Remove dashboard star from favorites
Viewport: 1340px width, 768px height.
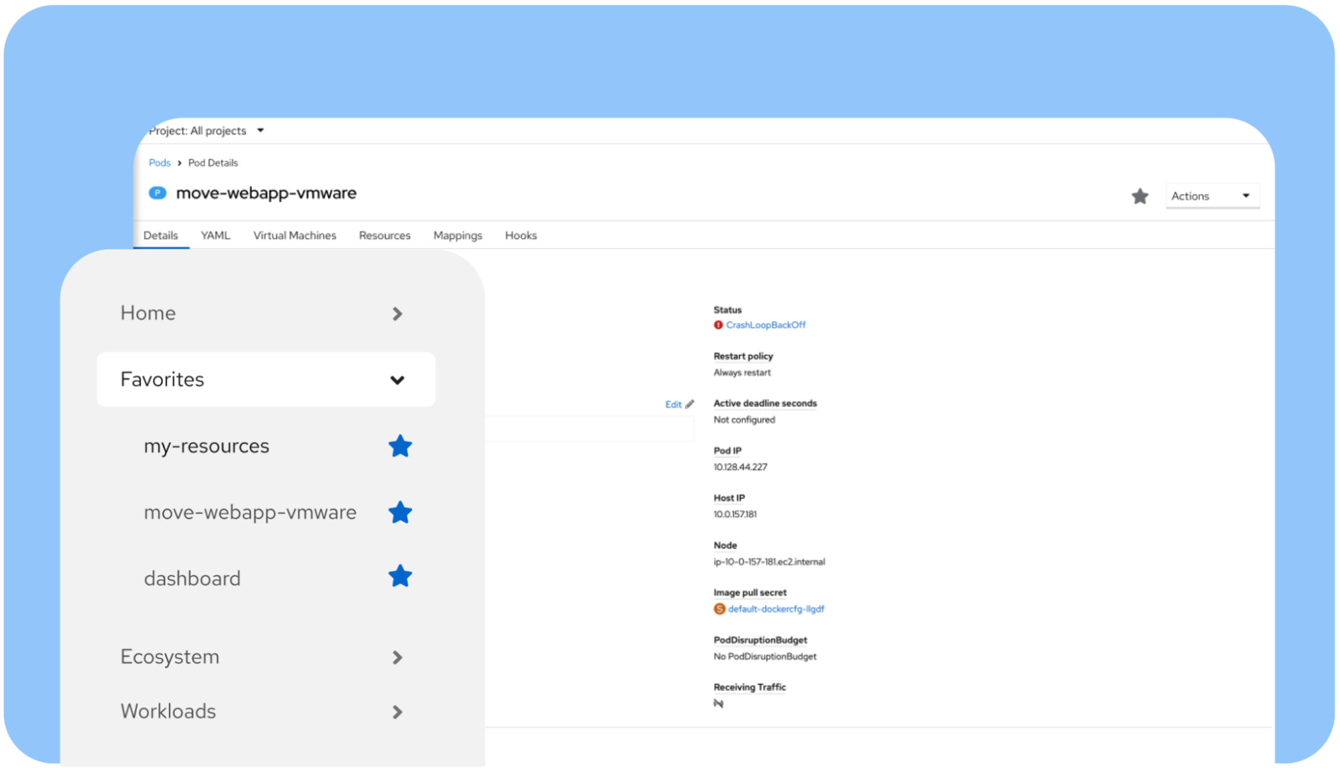(x=400, y=576)
